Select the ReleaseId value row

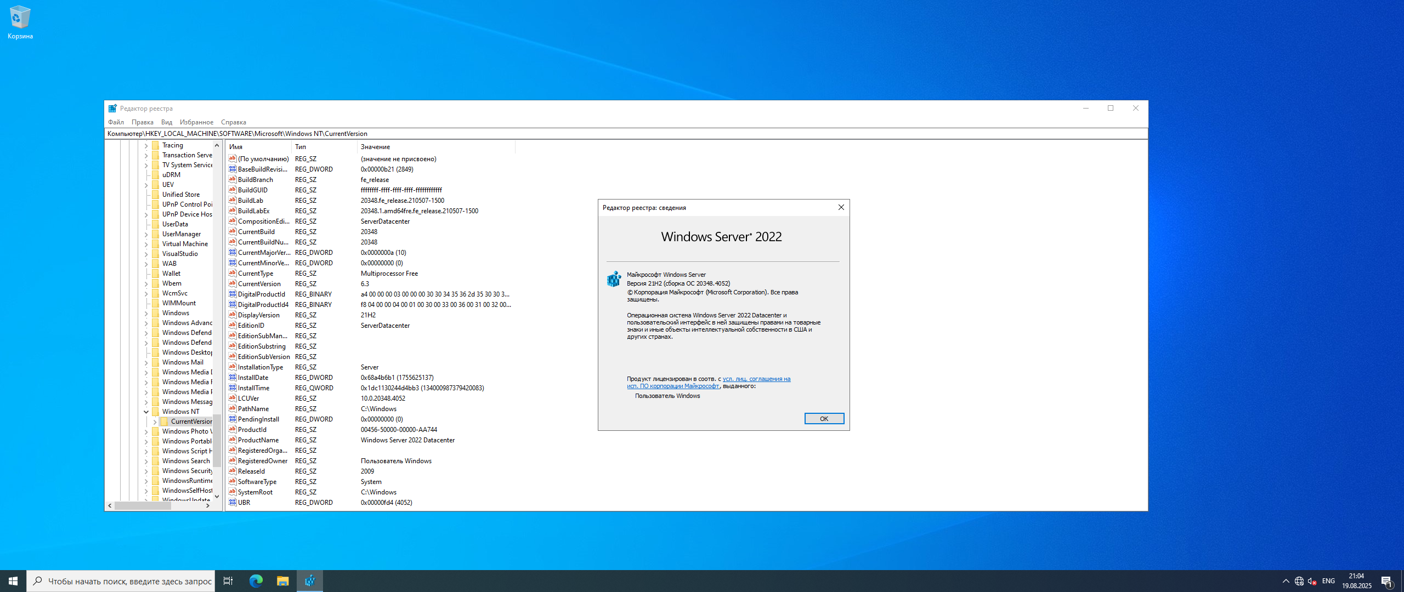(370, 471)
